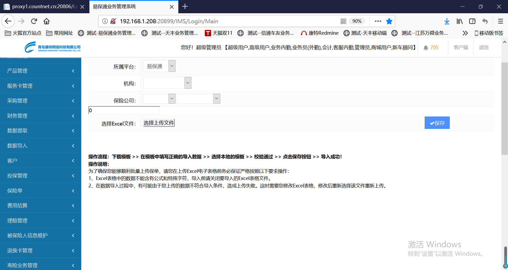Open the 保险单 sidebar menu

[x=40, y=191]
